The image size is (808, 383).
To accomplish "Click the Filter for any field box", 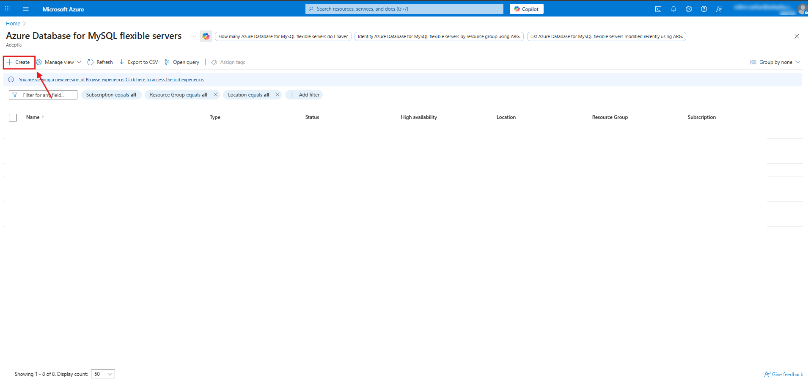I will click(43, 95).
